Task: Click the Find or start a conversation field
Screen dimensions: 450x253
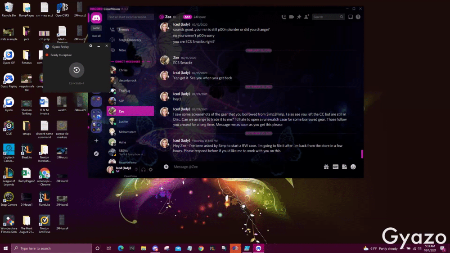Action: click(130, 17)
